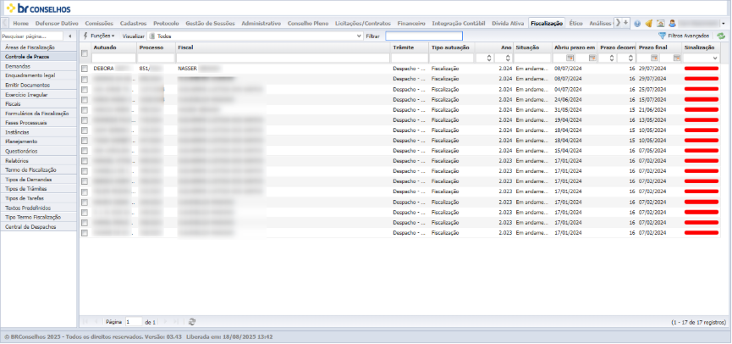Click the refresh icon in the pagination bar
Screen dimensions: 732x344
coord(192,322)
